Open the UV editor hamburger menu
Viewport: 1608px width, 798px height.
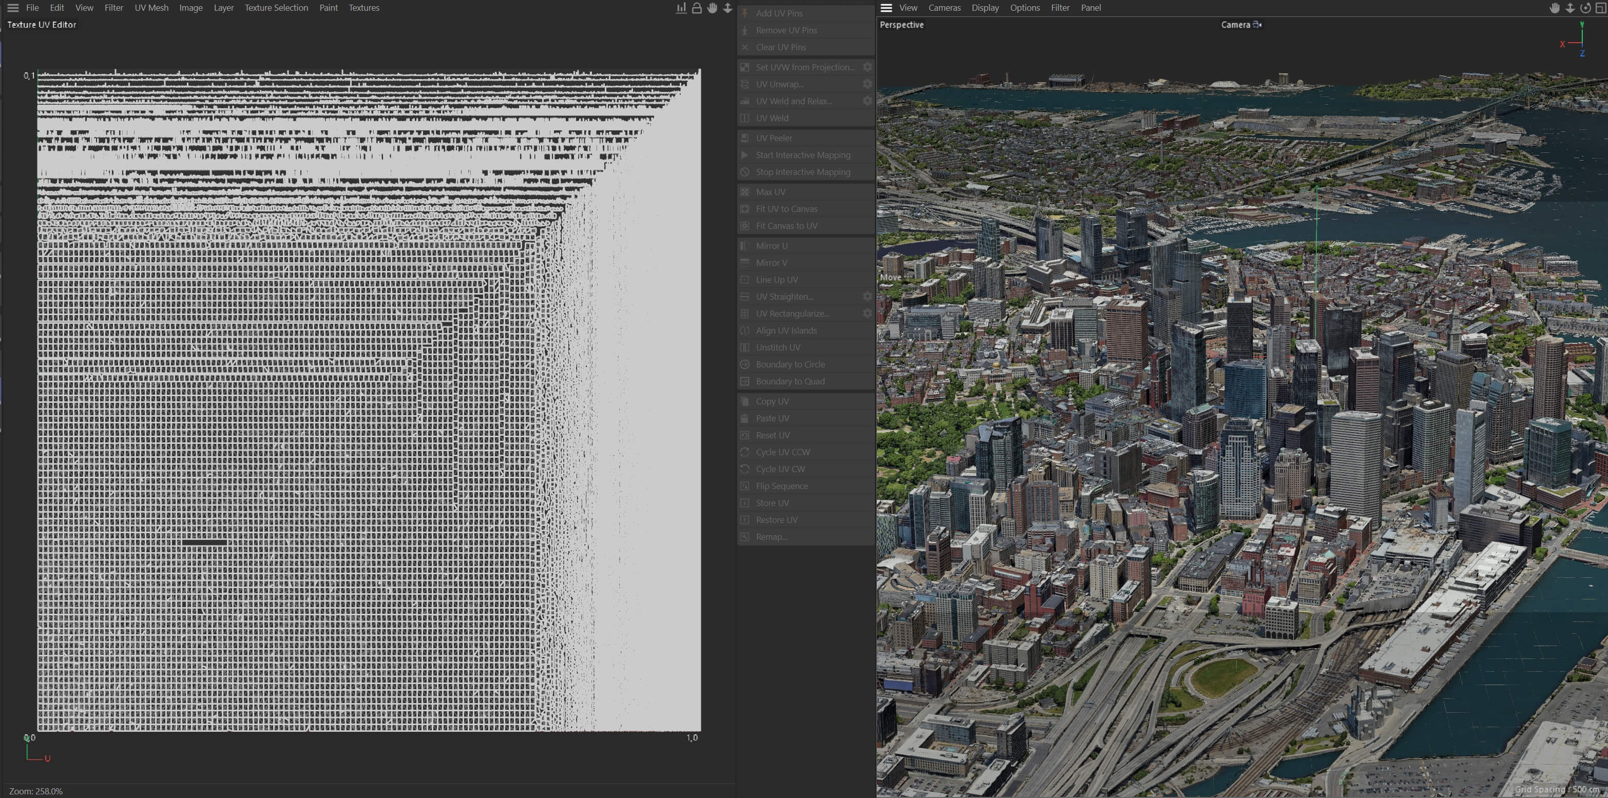(12, 8)
